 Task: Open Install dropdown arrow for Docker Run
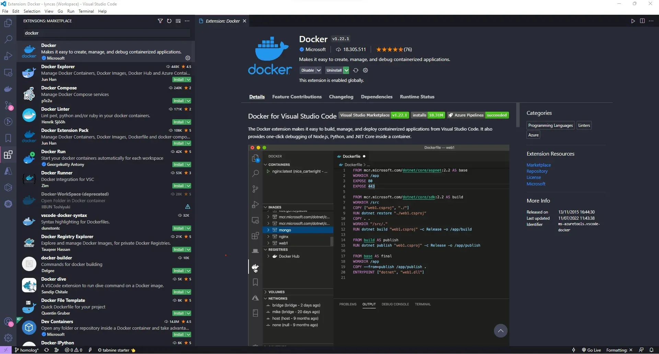coord(188,164)
